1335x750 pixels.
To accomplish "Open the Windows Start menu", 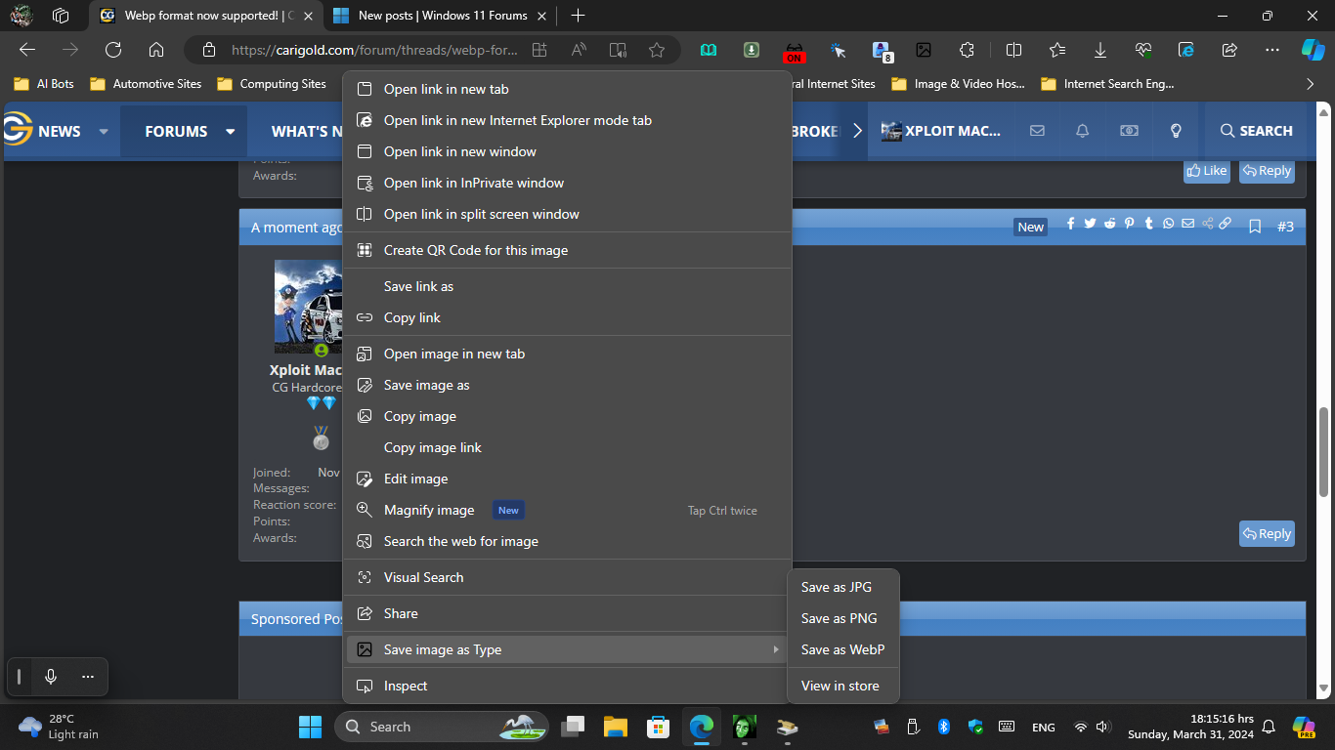I will 310,727.
